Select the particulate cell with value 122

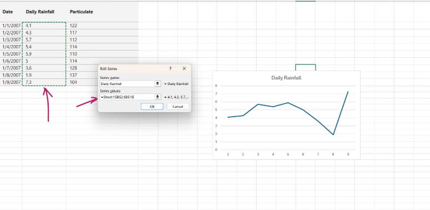pos(102,26)
